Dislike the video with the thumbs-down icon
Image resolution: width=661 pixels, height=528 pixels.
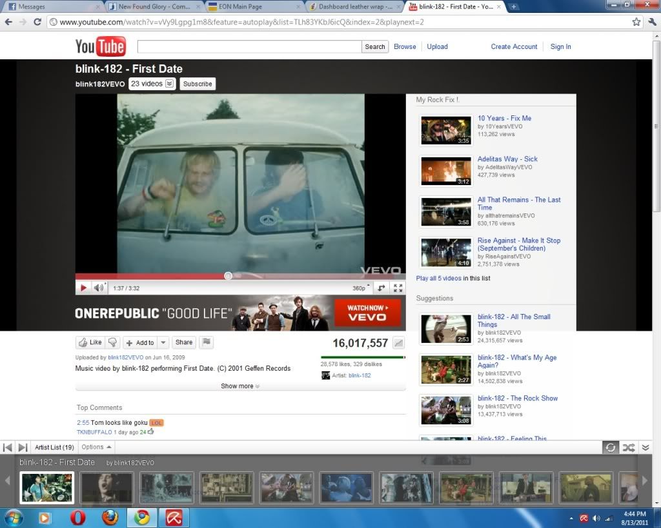tap(113, 342)
